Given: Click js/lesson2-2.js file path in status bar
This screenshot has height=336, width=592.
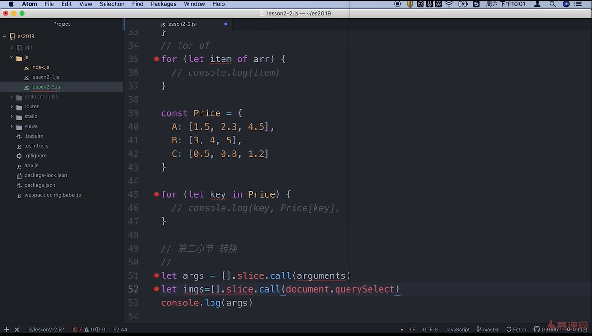Looking at the screenshot, I should coord(46,329).
